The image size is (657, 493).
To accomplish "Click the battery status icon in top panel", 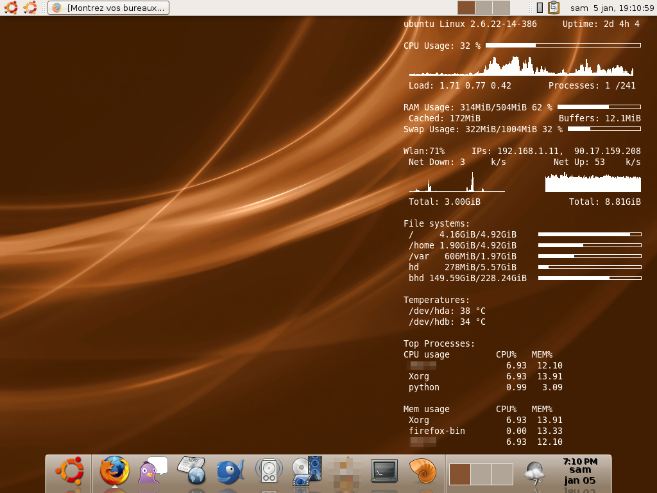I will coord(540,8).
